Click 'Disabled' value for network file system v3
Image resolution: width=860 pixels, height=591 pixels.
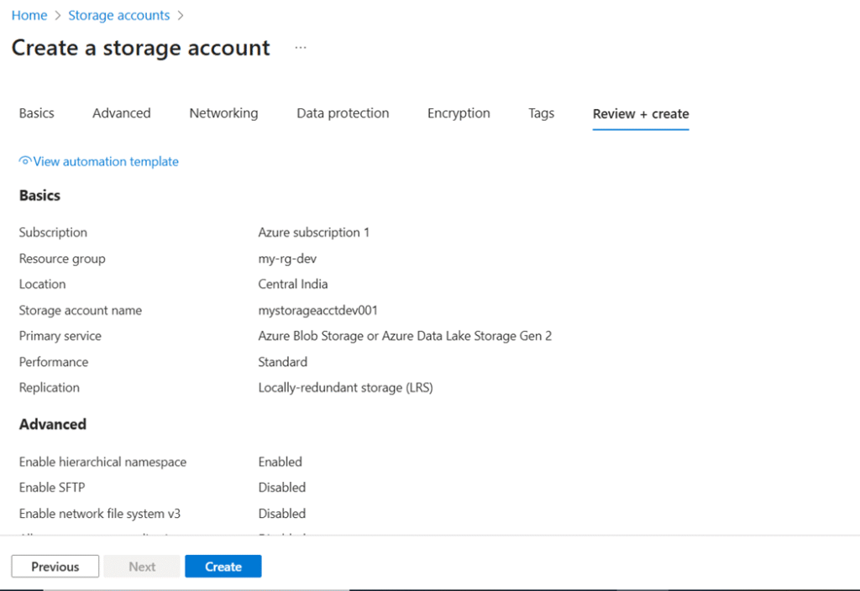coord(282,514)
